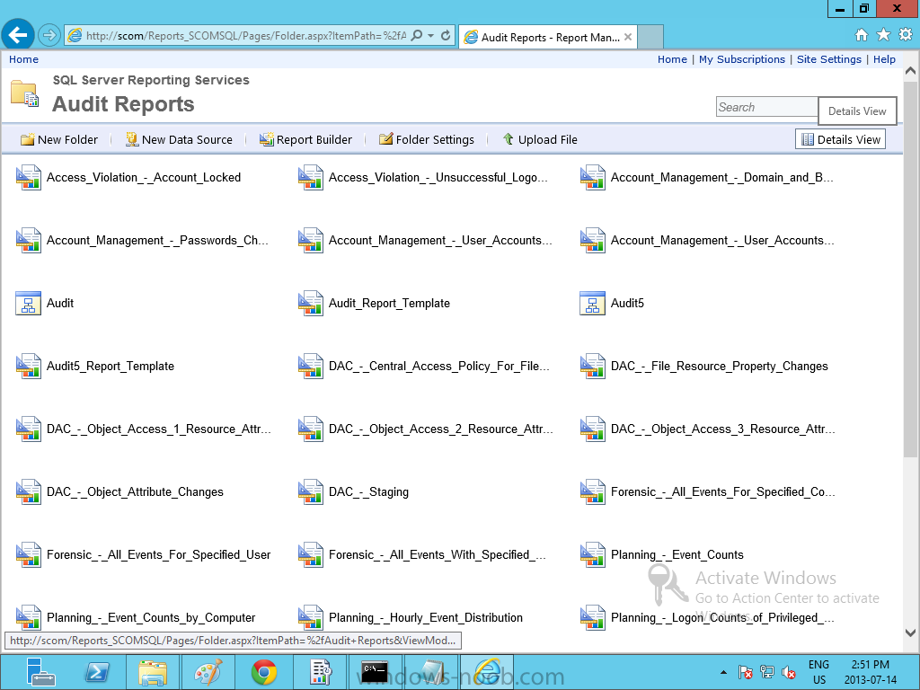Open Server Manager from the taskbar
This screenshot has width=920, height=690.
[x=40, y=672]
